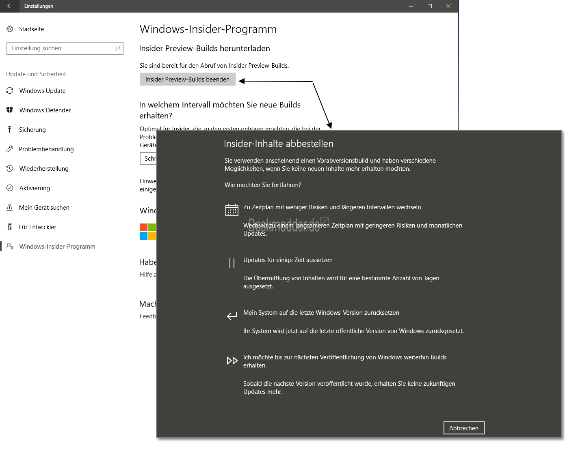
Task: Click the Startseite gear icon
Action: (x=10, y=29)
